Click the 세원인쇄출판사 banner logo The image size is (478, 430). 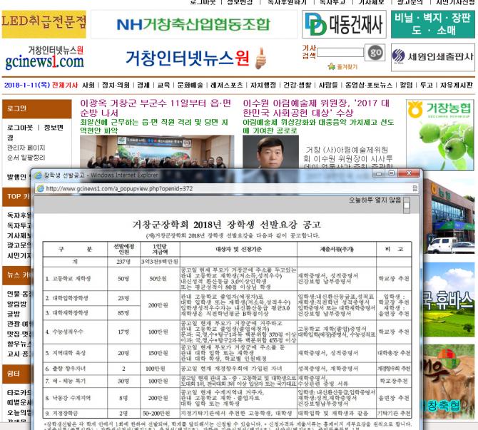[x=432, y=56]
